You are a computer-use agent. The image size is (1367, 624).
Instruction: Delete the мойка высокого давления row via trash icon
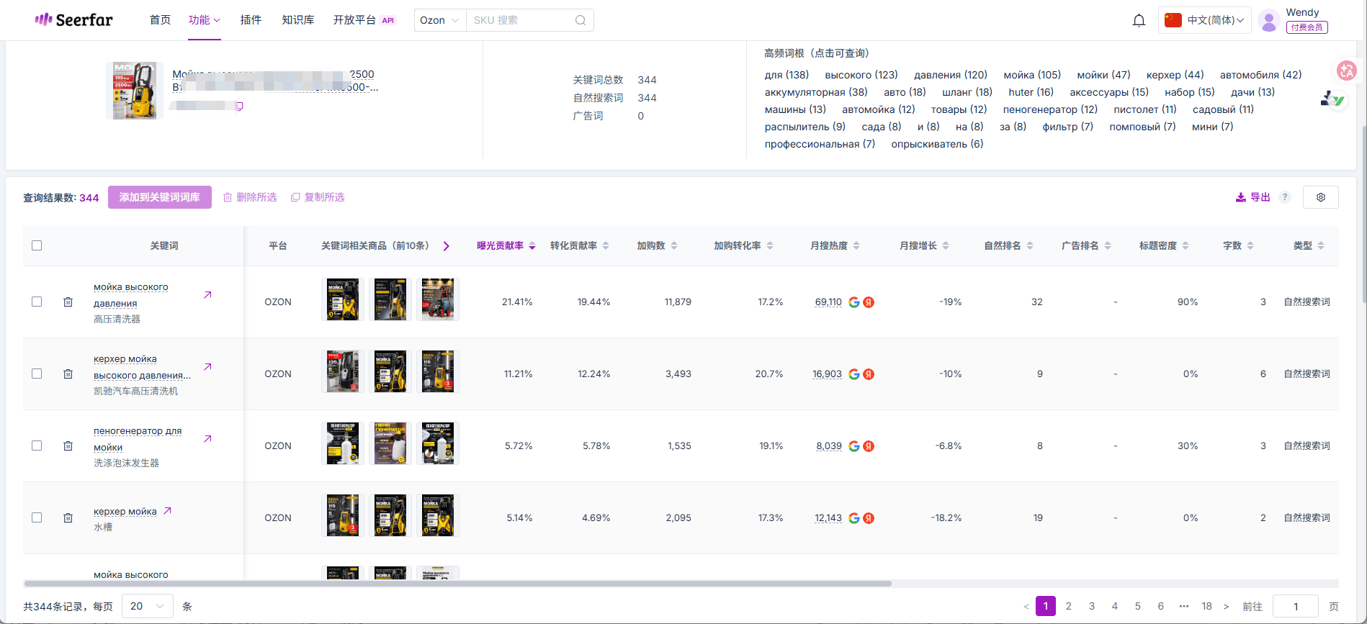point(68,302)
